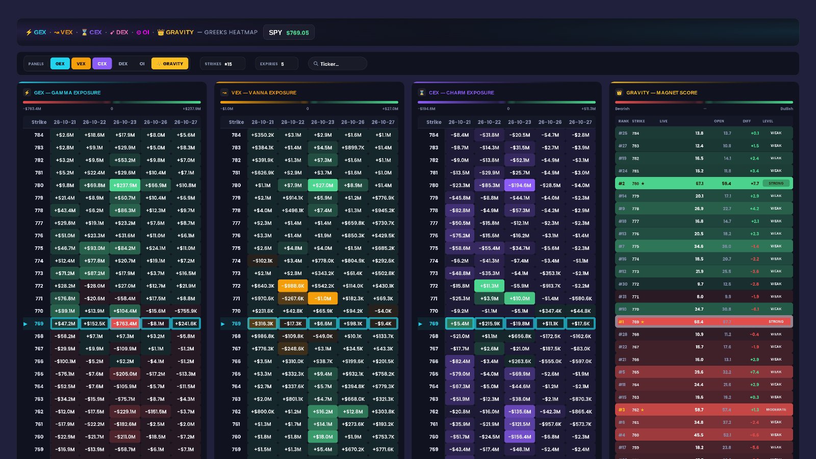The width and height of the screenshot is (816, 459).
Task: Click the 26-10-21 column header in GEX panel
Action: pos(65,122)
